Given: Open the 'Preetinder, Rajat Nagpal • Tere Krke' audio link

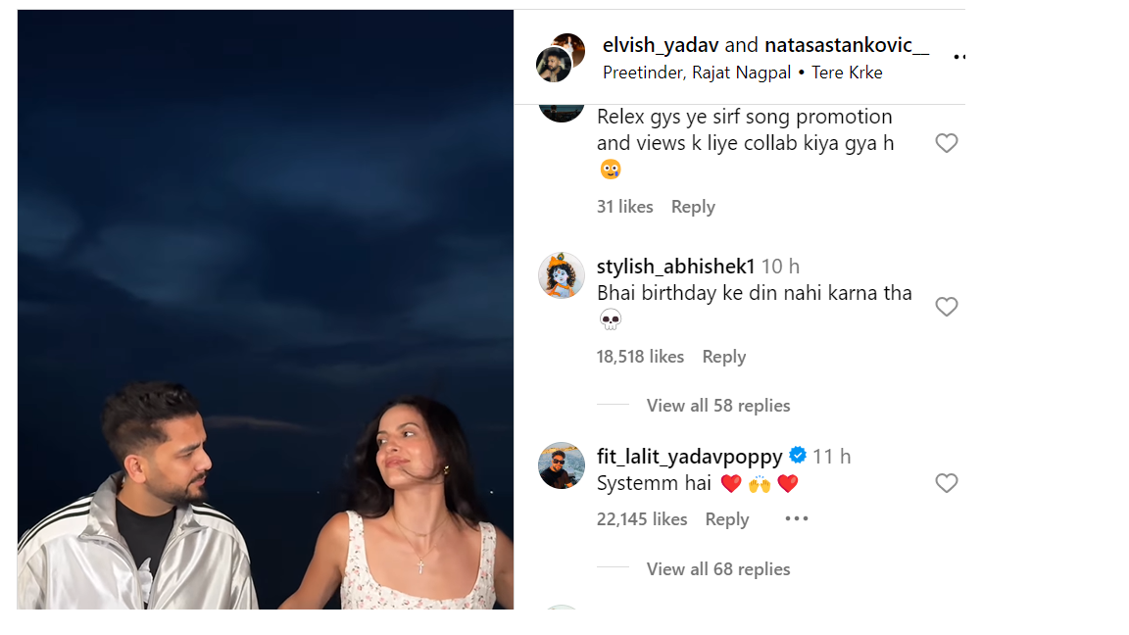Looking at the screenshot, I should 742,73.
